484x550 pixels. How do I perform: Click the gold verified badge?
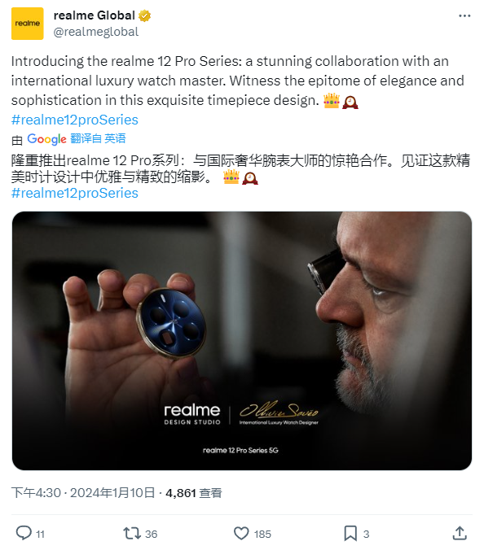pyautogui.click(x=144, y=16)
